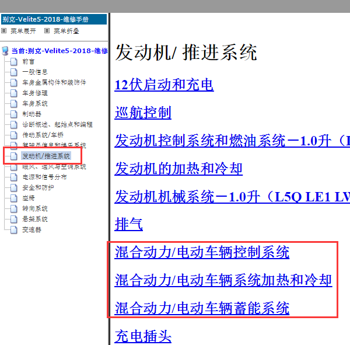
Task: Click the page icon beside 变速器
Action: (x=14, y=229)
